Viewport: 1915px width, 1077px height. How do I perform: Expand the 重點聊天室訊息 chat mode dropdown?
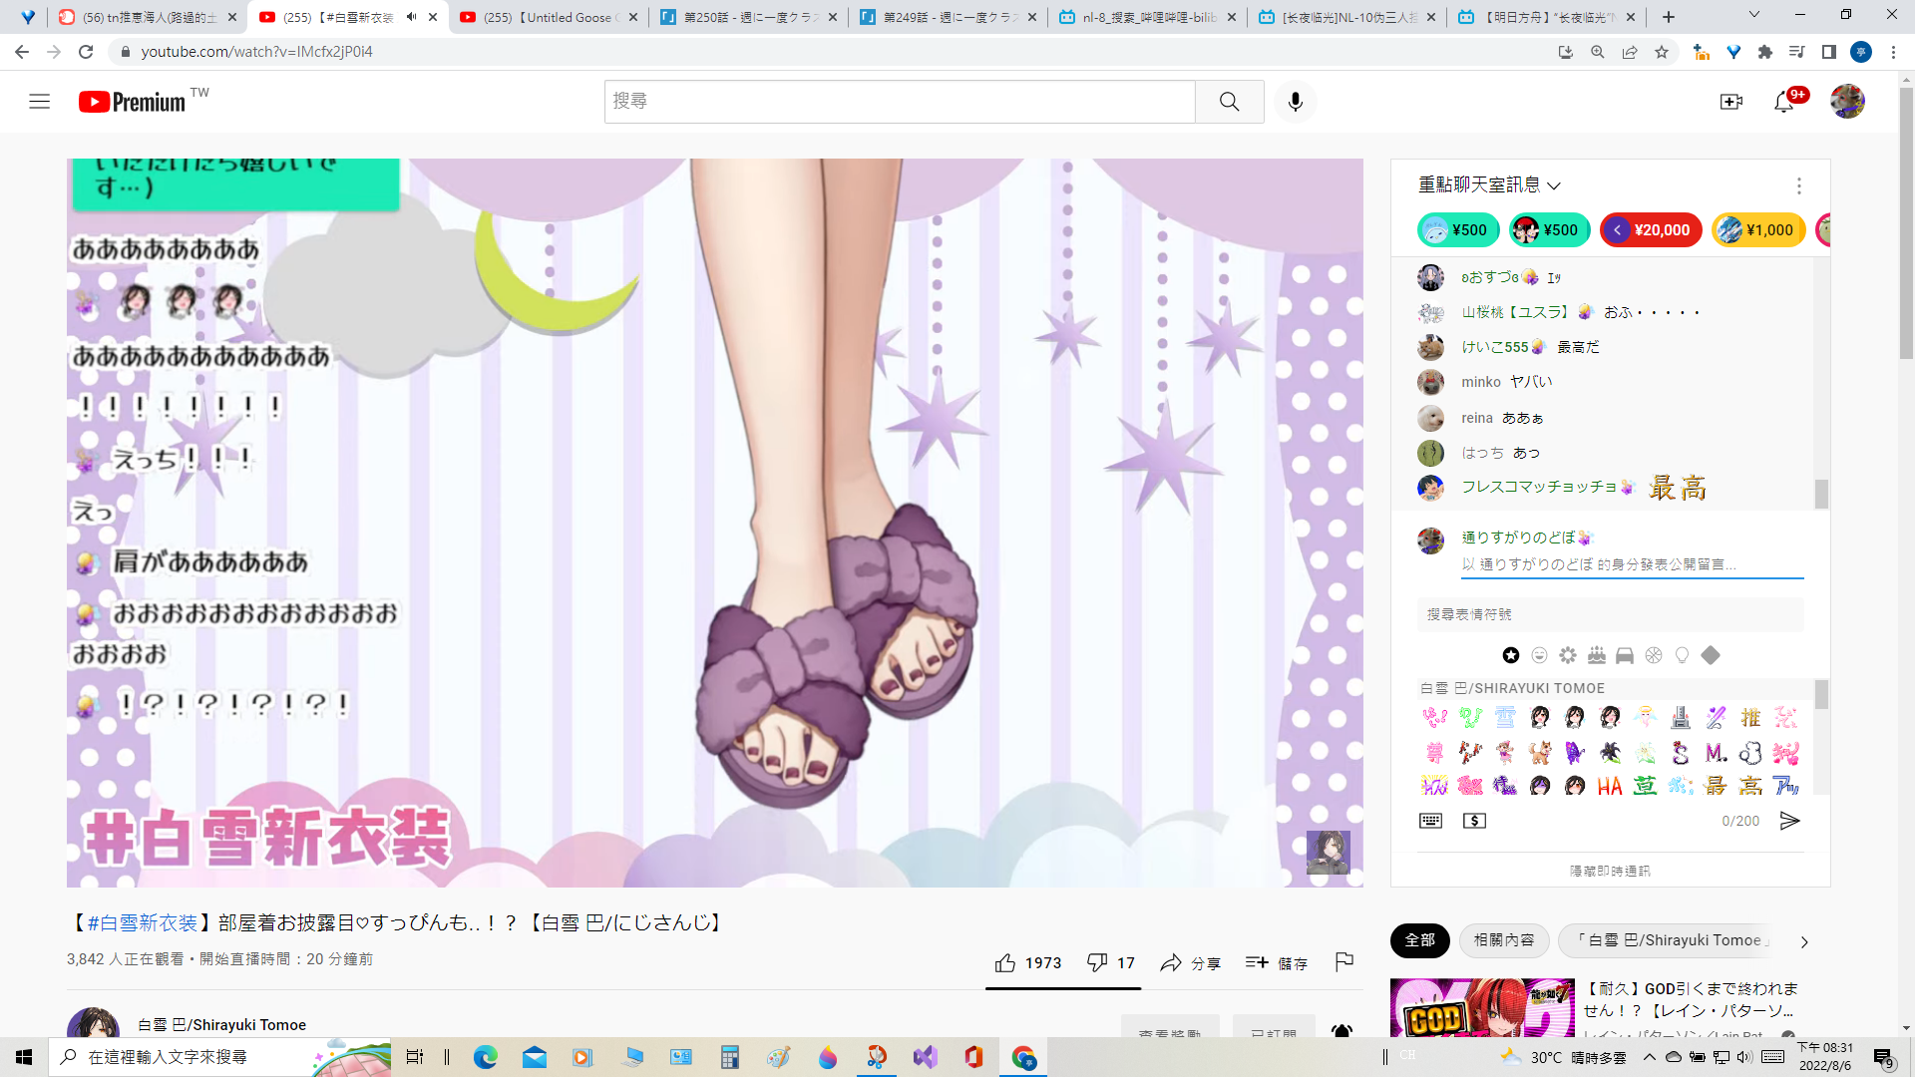coord(1489,185)
